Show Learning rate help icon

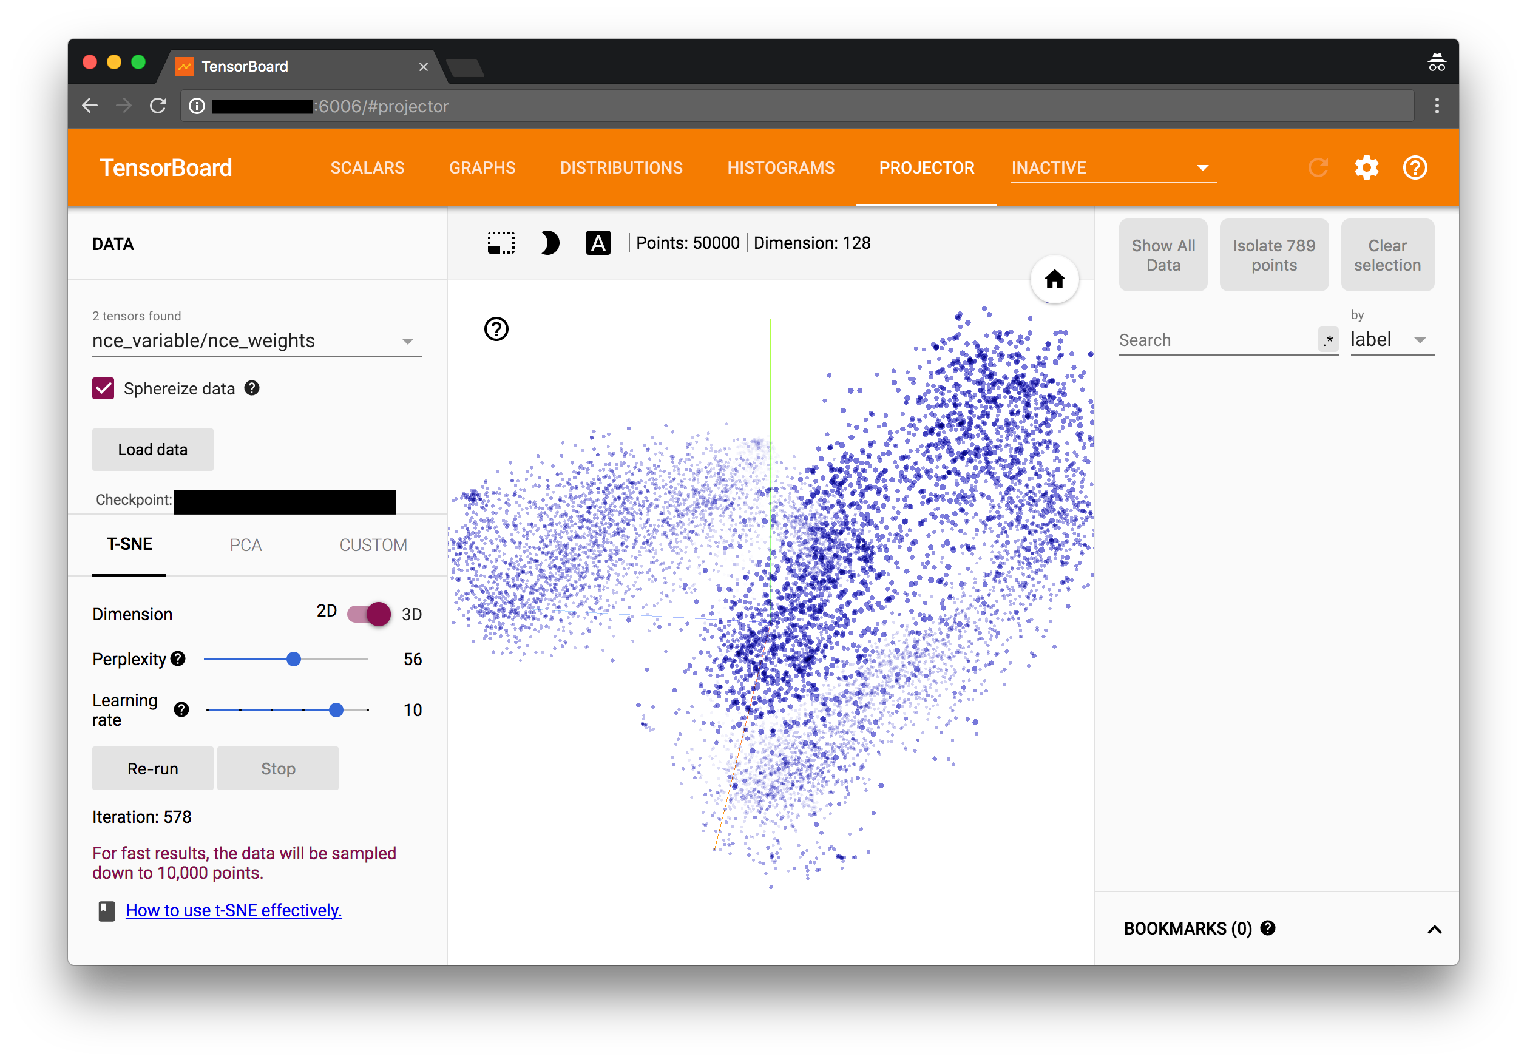pyautogui.click(x=181, y=709)
